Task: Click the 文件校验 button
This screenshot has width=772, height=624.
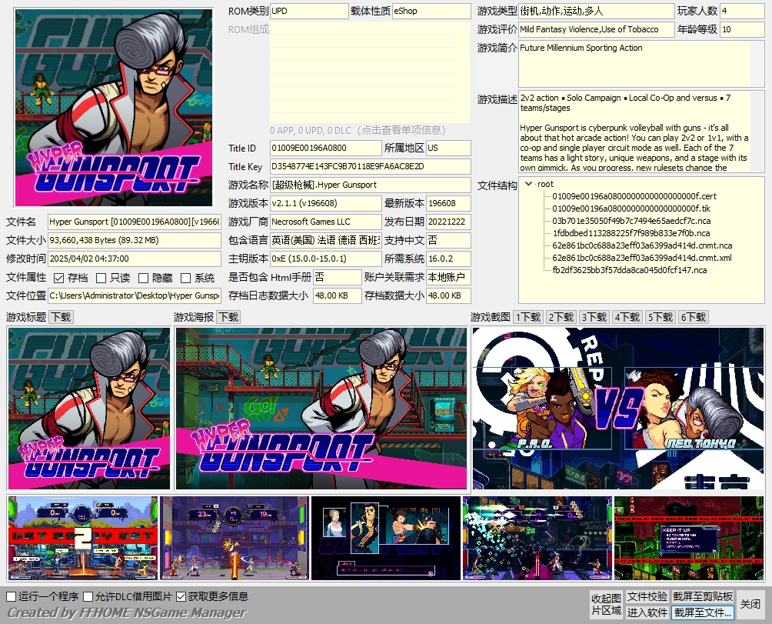Action: [647, 597]
